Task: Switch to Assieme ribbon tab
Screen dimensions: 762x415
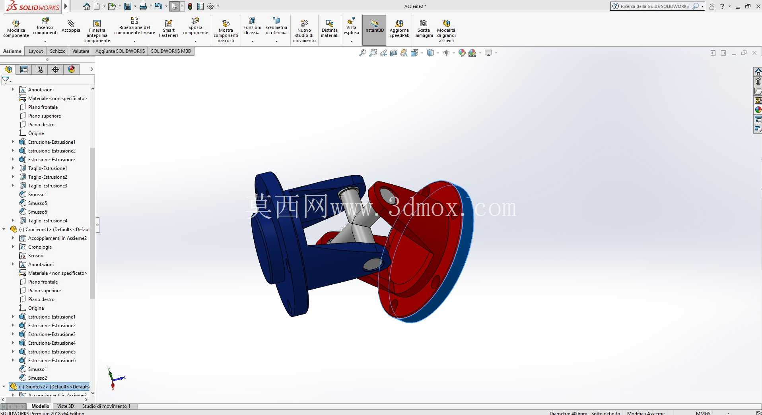Action: pos(12,51)
